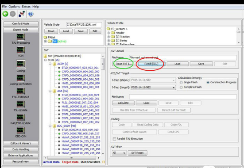Switch to Comfort Mode
244x168 pixels.
[21, 23]
